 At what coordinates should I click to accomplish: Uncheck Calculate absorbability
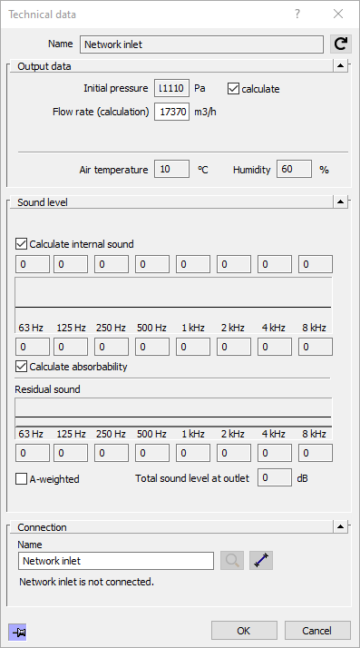21,367
